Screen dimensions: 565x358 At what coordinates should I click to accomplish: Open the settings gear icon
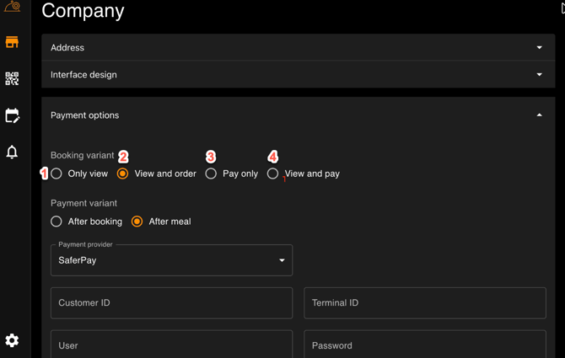point(12,340)
